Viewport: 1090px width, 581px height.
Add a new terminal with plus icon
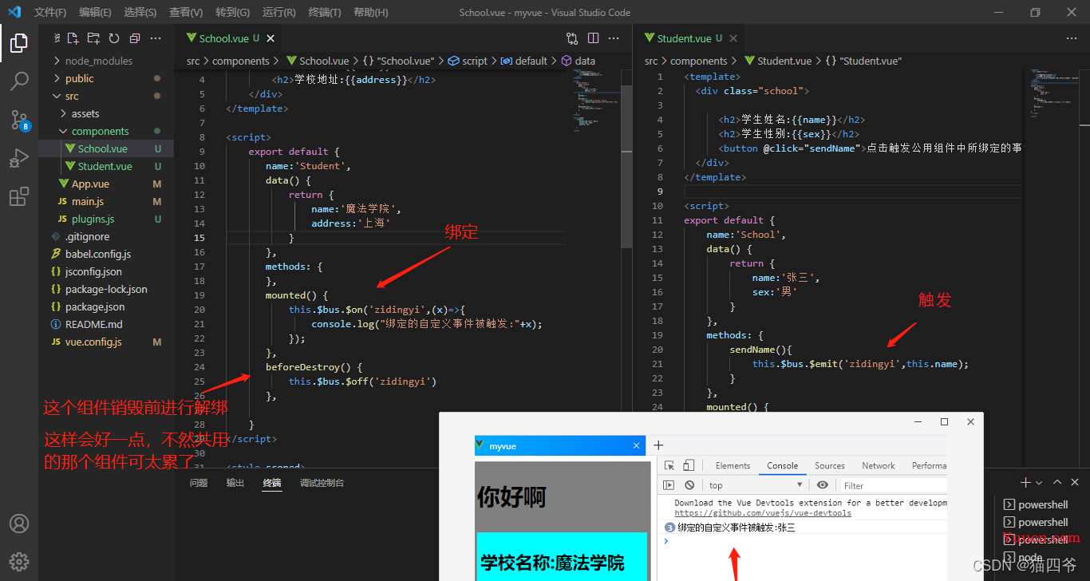click(x=1025, y=483)
